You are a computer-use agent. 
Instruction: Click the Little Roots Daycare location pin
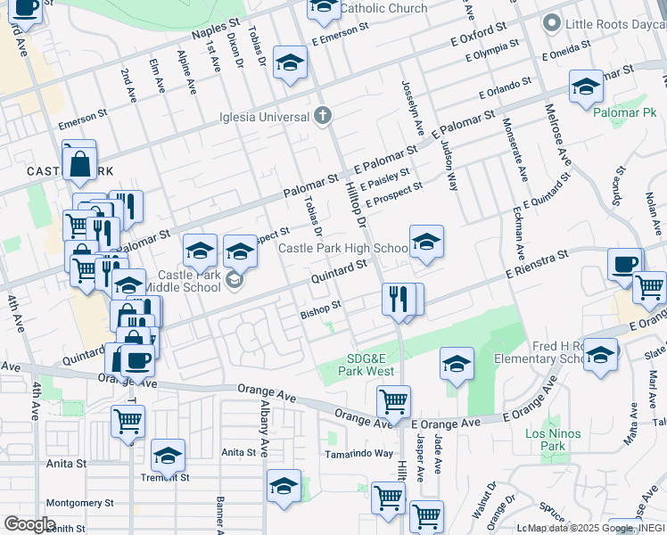pos(552,24)
